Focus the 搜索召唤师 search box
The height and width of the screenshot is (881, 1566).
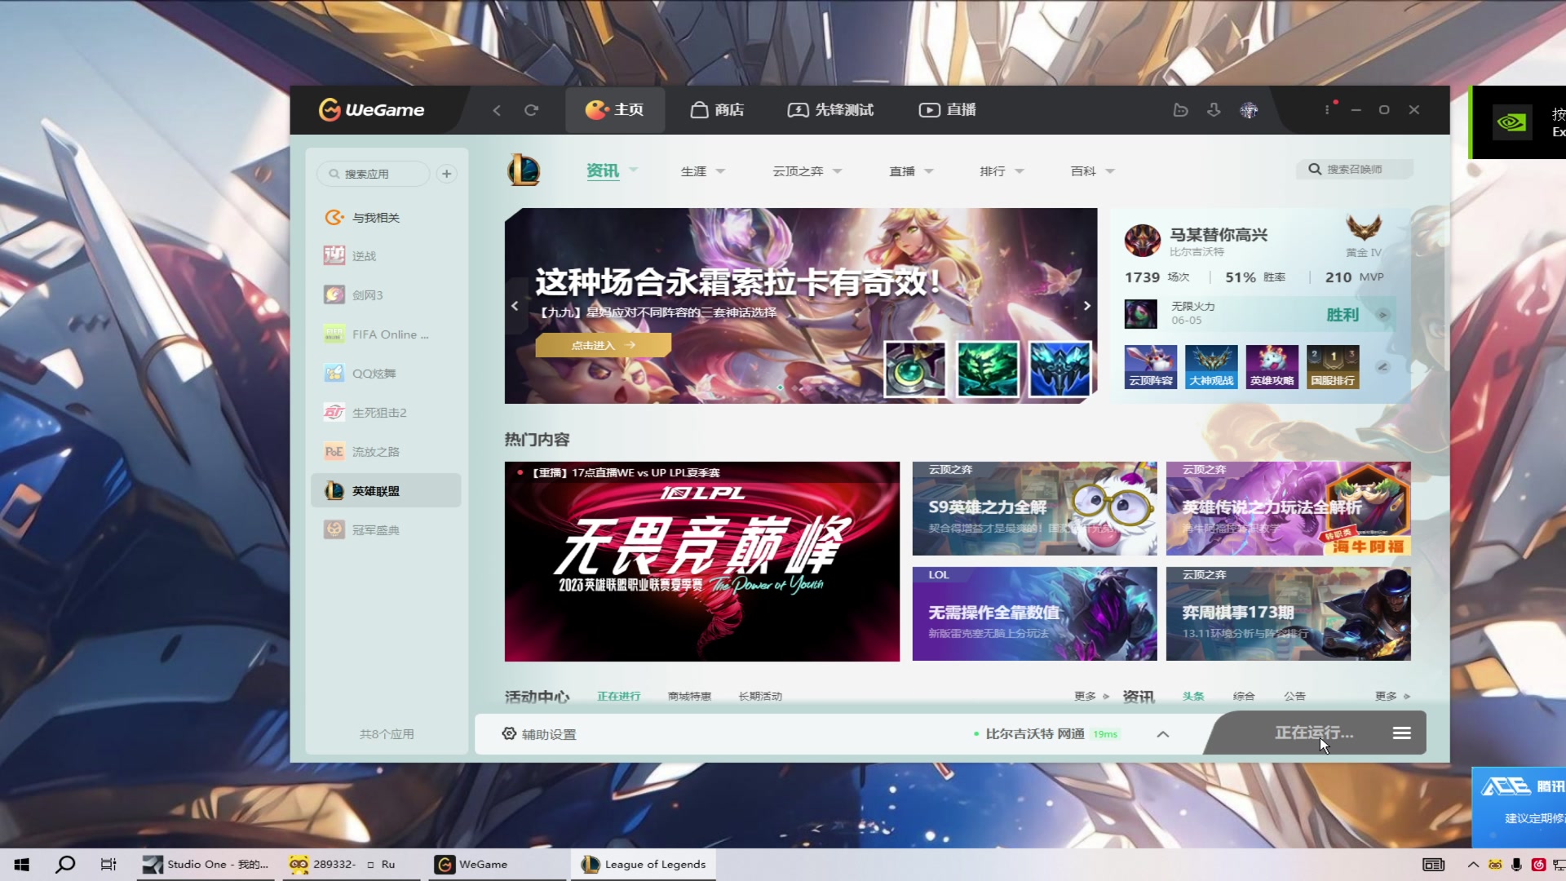pyautogui.click(x=1354, y=169)
